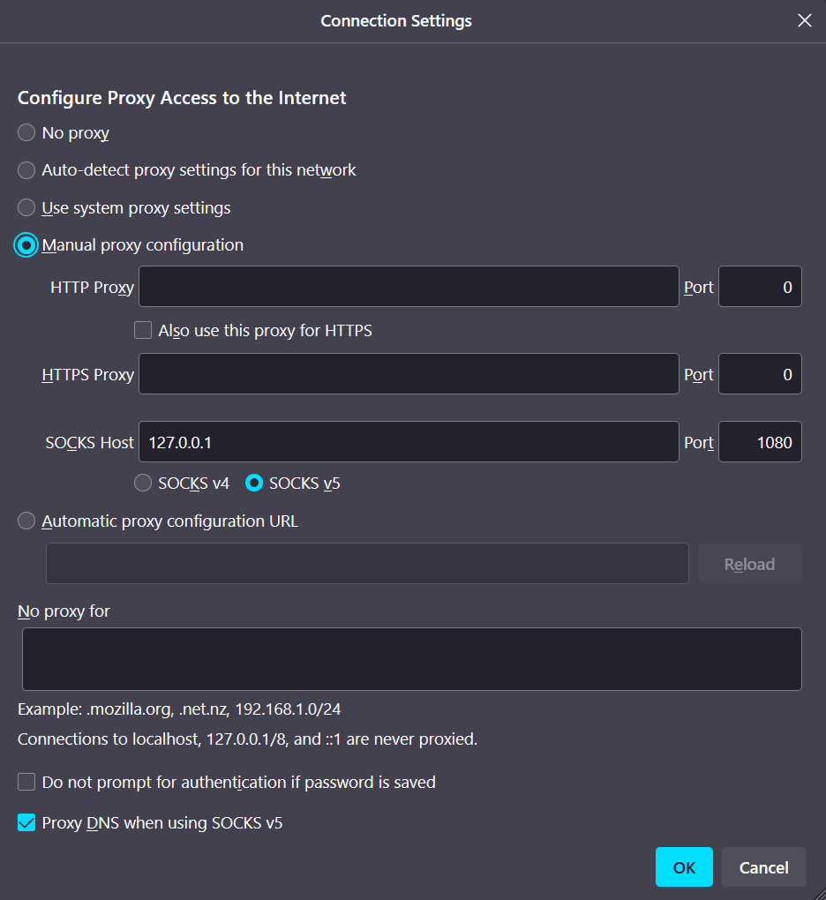Select Automatic proxy configuration URL option

click(x=26, y=521)
